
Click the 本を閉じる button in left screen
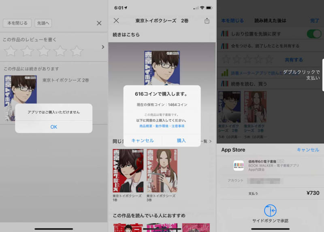[x=17, y=23]
